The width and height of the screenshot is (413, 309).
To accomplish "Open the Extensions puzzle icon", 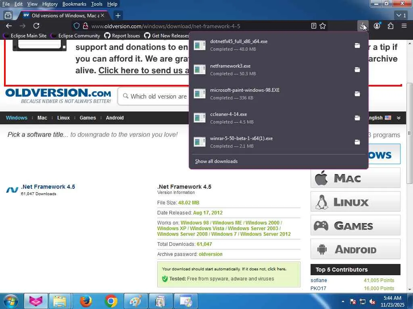I will 390,26.
